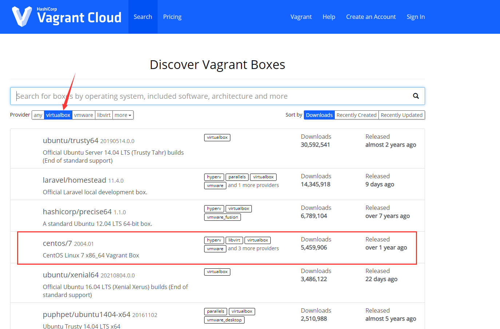Click the Downloads sort button
Viewport: 500px width, 329px height.
pos(319,115)
